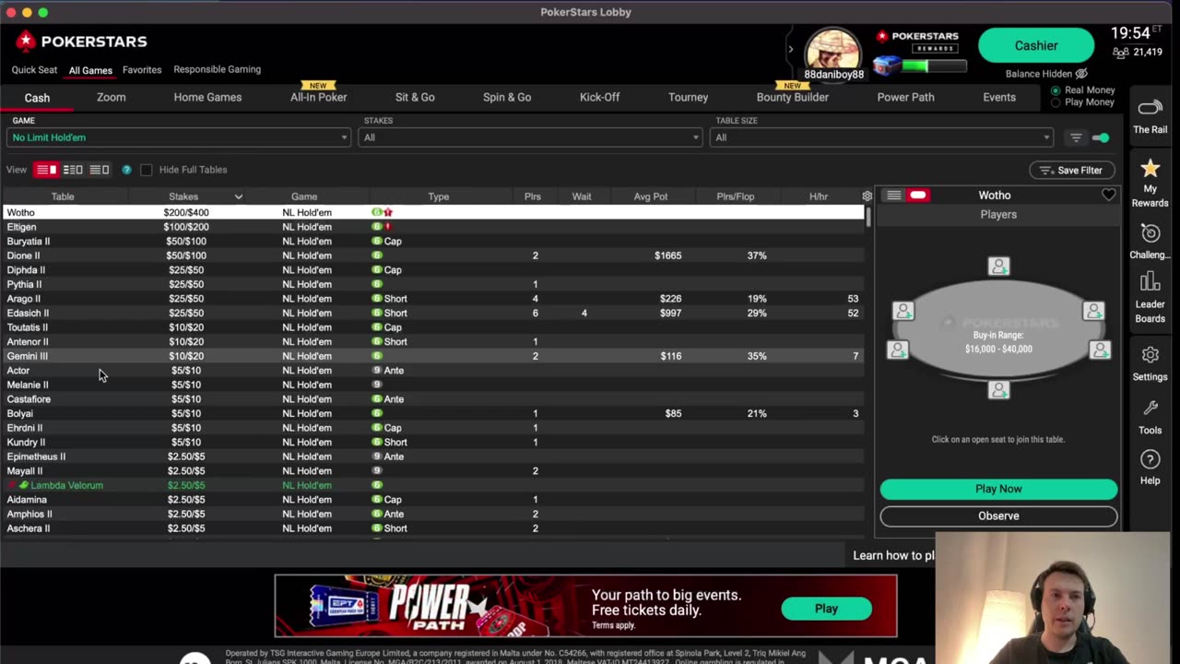This screenshot has width=1180, height=664.
Task: Open the Home Games tab
Action: pyautogui.click(x=207, y=97)
